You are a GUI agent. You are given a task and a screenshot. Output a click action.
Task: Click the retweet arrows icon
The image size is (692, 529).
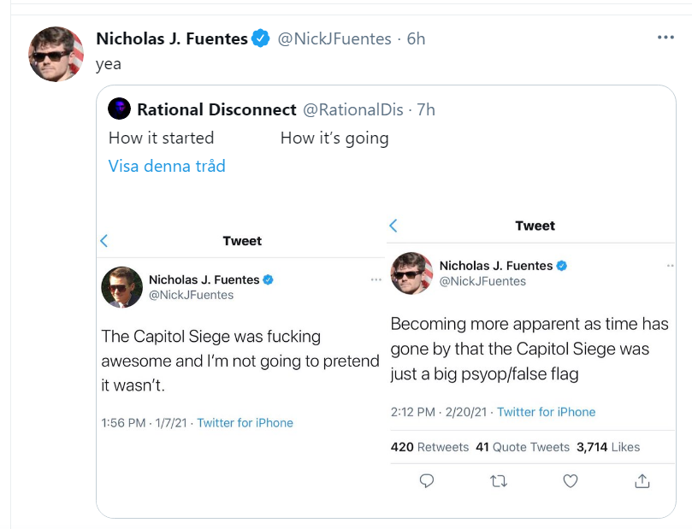[x=499, y=481]
